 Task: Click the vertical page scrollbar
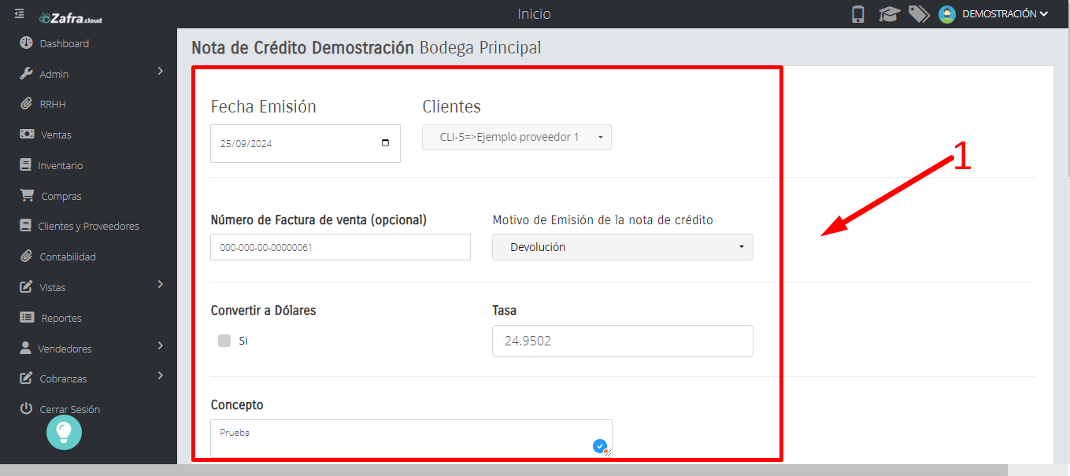[x=1068, y=90]
